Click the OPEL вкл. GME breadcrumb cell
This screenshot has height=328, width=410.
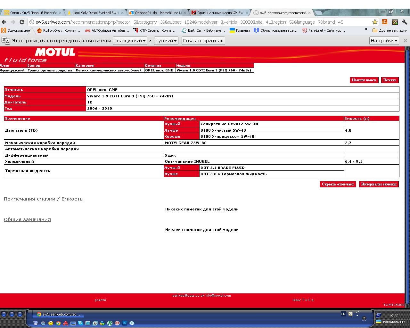pos(160,70)
